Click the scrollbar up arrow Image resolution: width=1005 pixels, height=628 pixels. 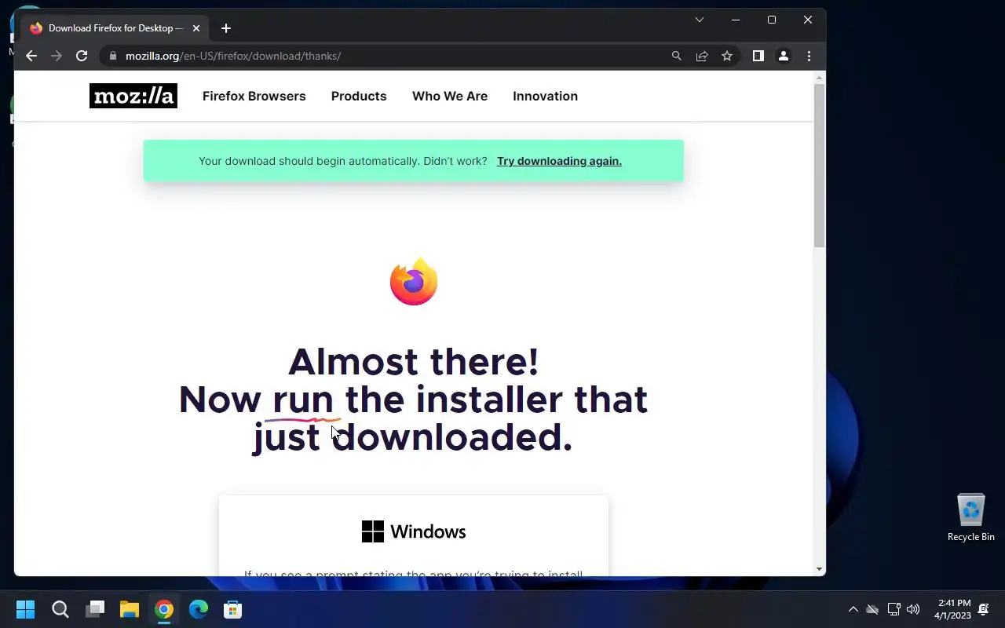click(x=820, y=78)
